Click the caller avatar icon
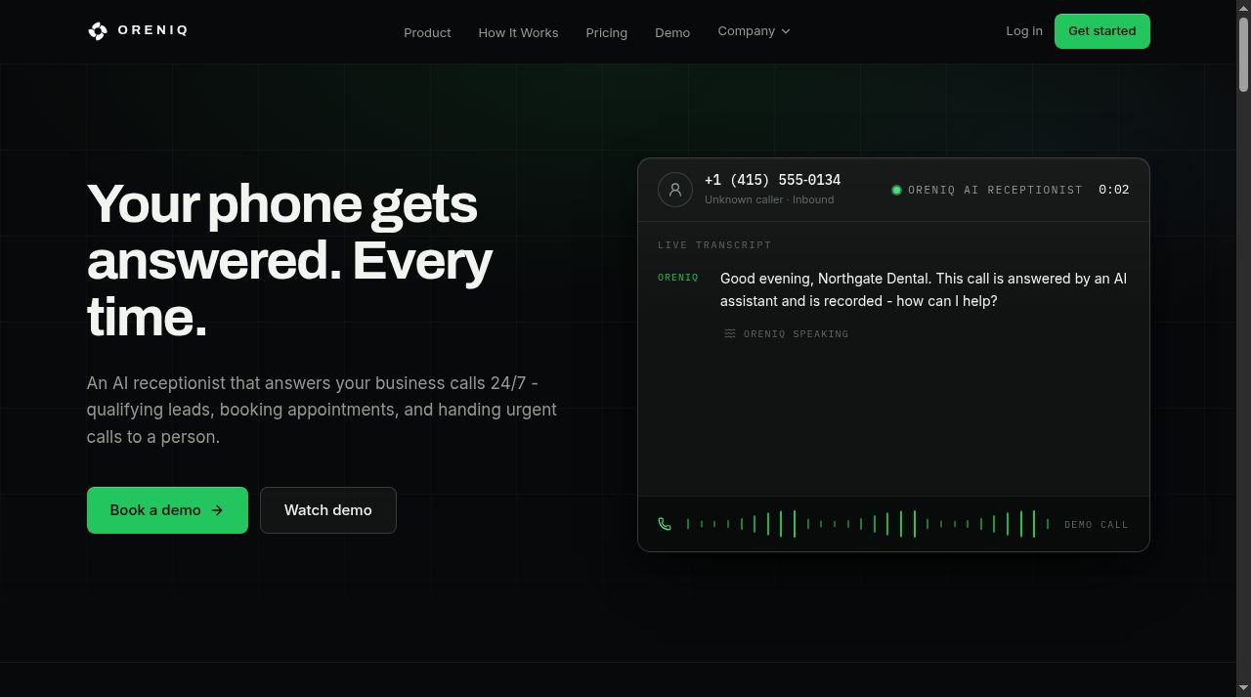Viewport: 1251px width, 697px height. pos(675,190)
